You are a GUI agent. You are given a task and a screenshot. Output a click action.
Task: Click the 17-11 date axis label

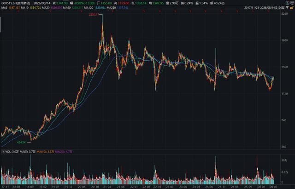[x=5, y=187]
